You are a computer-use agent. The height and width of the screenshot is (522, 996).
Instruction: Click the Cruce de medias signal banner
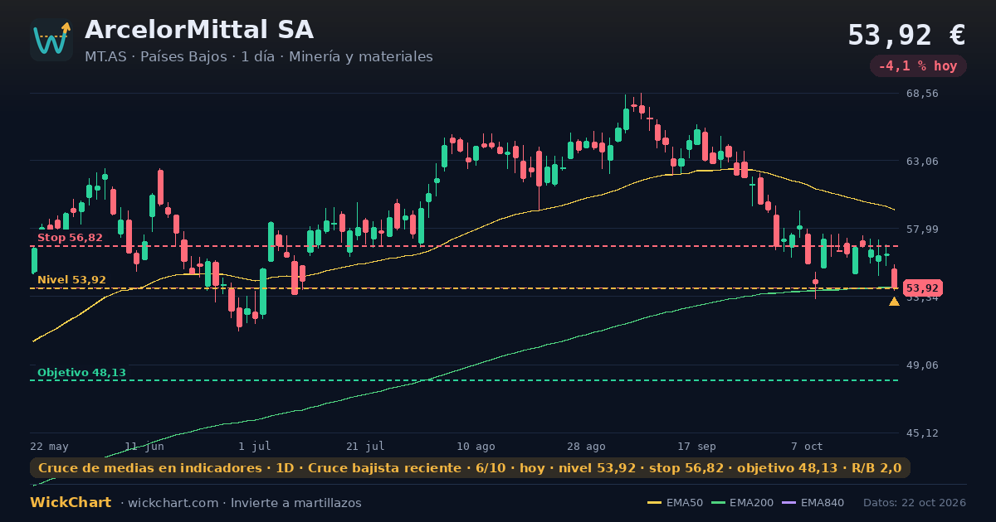click(x=470, y=468)
